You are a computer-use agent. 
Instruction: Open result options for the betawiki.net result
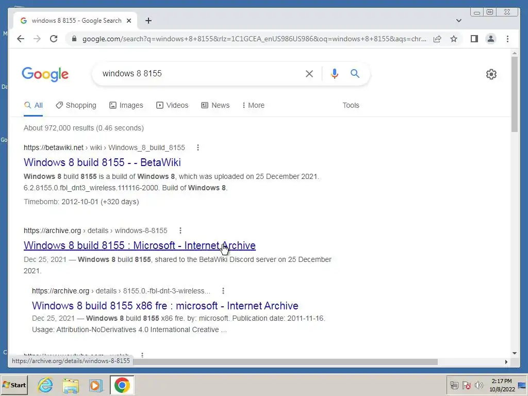pos(198,147)
